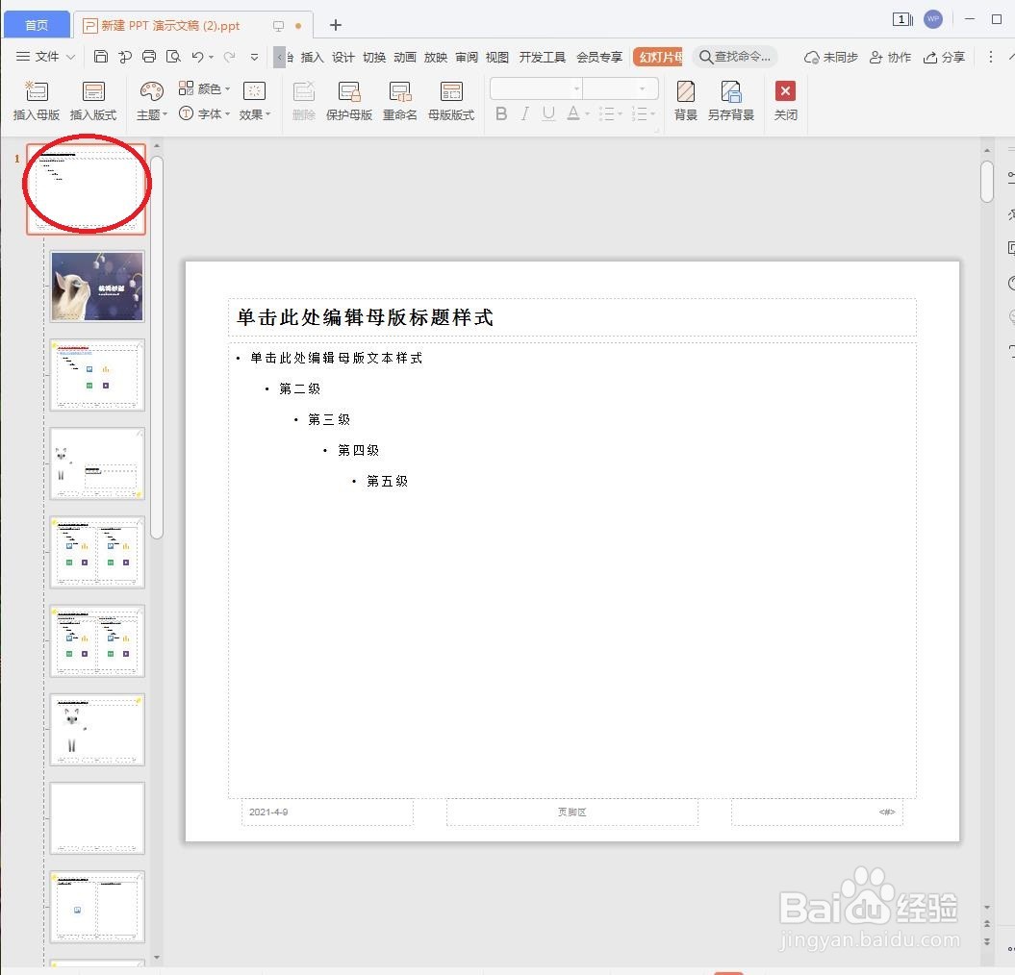The width and height of the screenshot is (1015, 975).
Task: Open the font name combo box
Action: point(536,88)
